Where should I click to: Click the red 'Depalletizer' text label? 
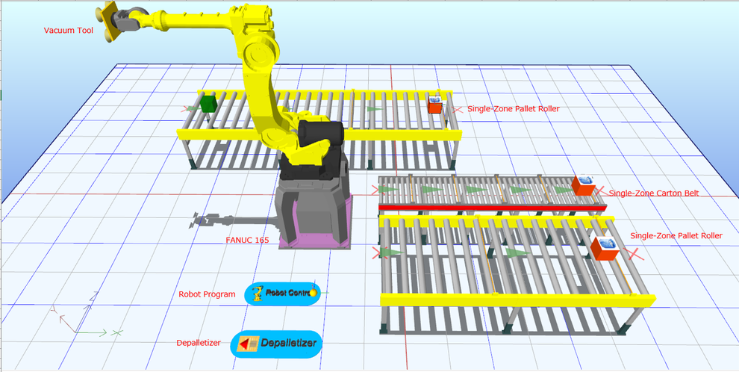click(199, 343)
